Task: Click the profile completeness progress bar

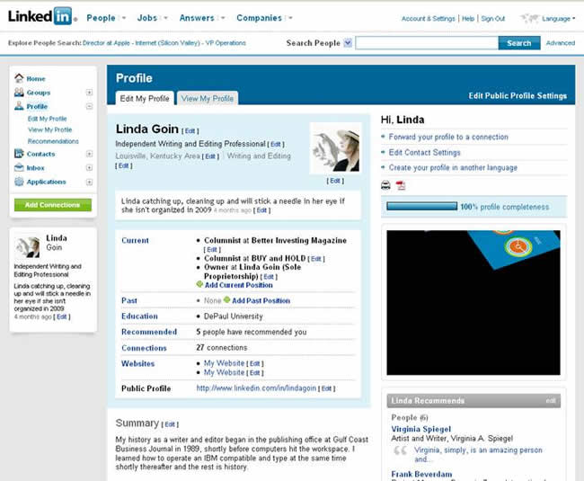Action: (x=421, y=206)
